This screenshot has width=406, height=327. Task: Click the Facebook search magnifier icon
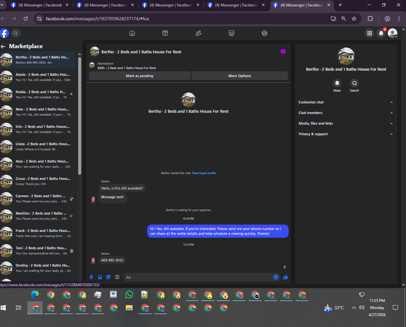point(16,33)
